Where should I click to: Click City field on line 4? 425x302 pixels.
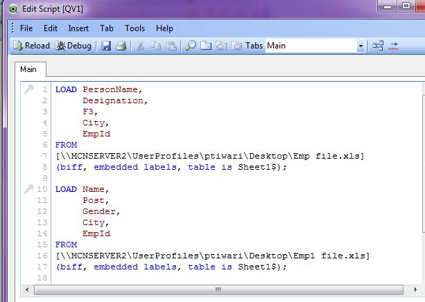pos(94,123)
